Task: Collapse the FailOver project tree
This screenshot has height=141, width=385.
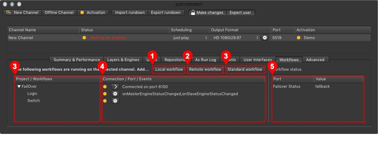Action: (19, 87)
